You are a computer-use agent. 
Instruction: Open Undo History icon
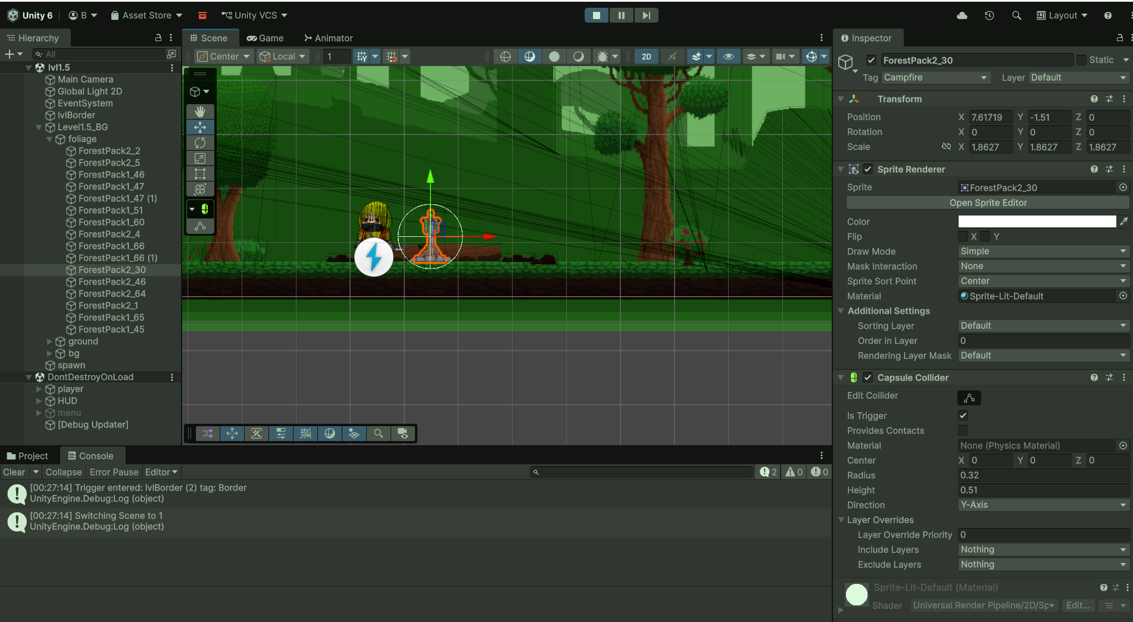point(990,15)
